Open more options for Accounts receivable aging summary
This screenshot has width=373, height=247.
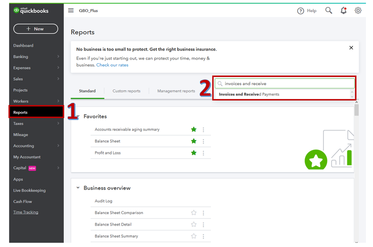(203, 130)
